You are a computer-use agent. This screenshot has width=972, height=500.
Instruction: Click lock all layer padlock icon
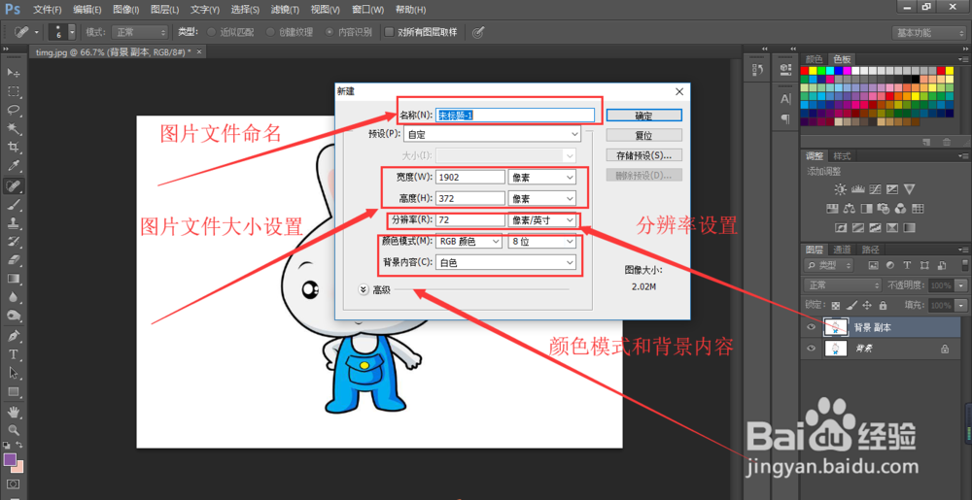(x=883, y=305)
